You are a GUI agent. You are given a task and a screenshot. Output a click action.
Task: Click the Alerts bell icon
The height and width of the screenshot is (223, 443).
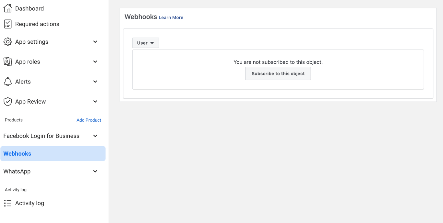[x=8, y=82]
